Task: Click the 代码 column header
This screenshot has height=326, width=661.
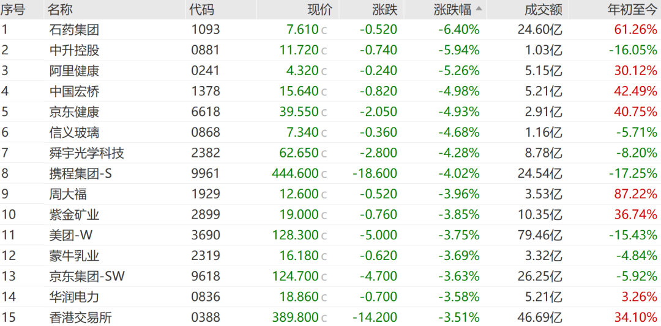Action: tap(202, 9)
